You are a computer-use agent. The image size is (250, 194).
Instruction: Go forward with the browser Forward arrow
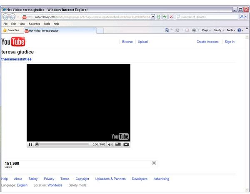pyautogui.click(x=12, y=17)
